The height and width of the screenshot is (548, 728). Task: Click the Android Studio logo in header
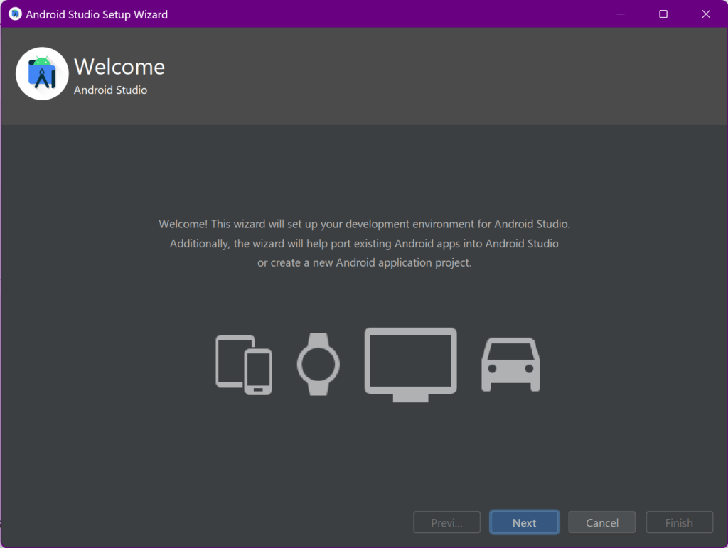coord(42,73)
